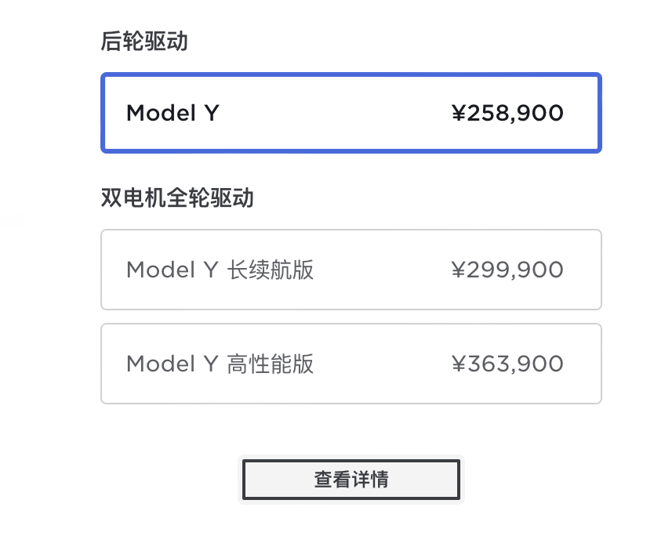
Task: Click the 查看详情 button
Action: (351, 479)
